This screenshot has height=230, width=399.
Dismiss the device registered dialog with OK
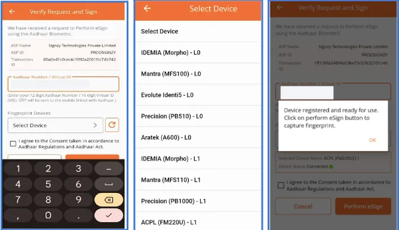[x=372, y=140]
